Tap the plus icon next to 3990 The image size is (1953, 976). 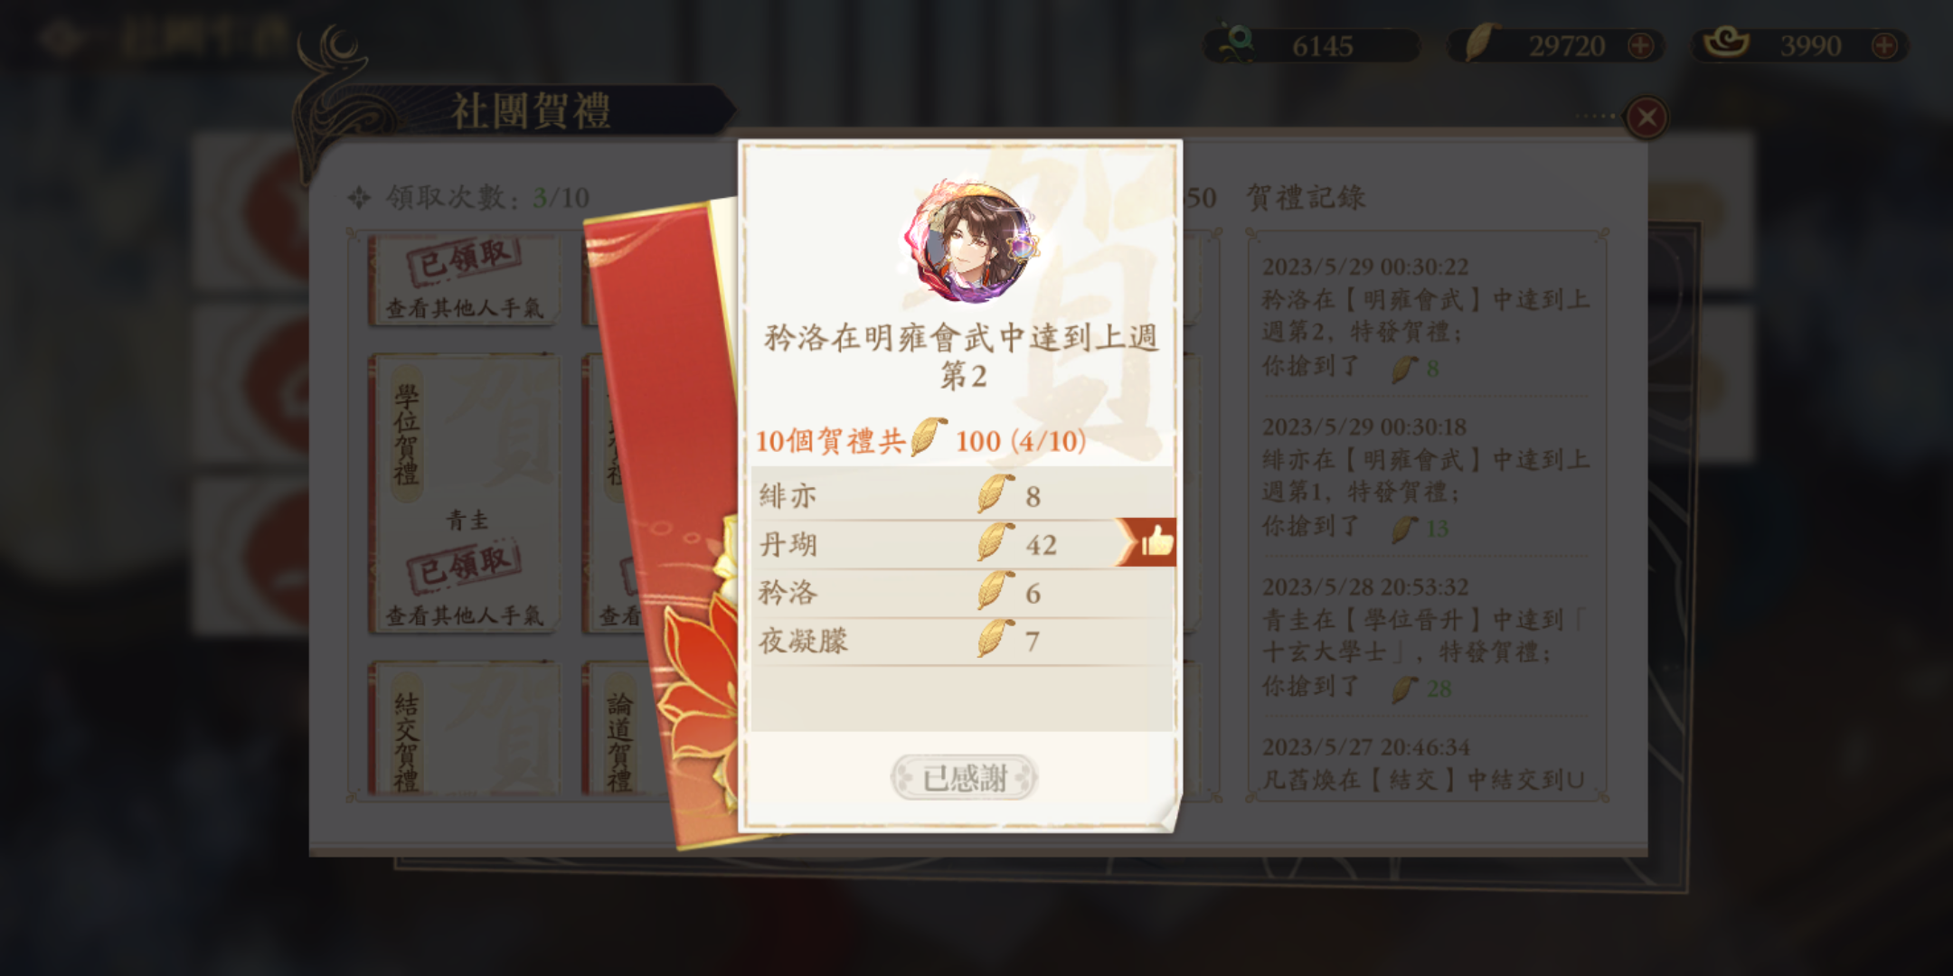(1884, 45)
